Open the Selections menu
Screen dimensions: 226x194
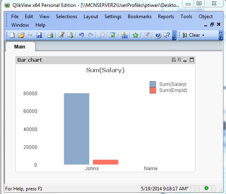pyautogui.click(x=67, y=16)
